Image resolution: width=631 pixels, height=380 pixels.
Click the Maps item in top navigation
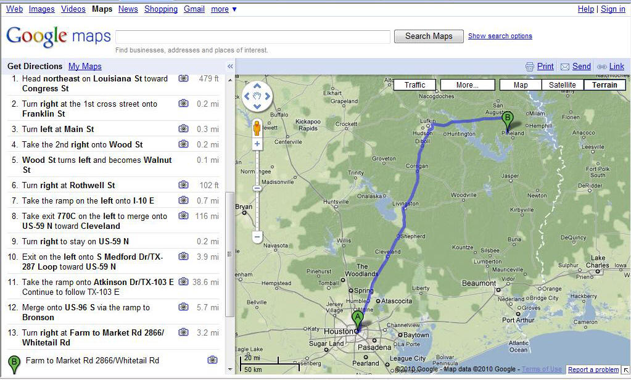click(102, 9)
